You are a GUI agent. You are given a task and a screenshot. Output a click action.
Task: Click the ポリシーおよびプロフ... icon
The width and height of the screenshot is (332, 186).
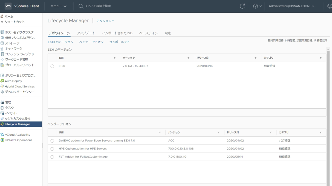pyautogui.click(x=2, y=76)
